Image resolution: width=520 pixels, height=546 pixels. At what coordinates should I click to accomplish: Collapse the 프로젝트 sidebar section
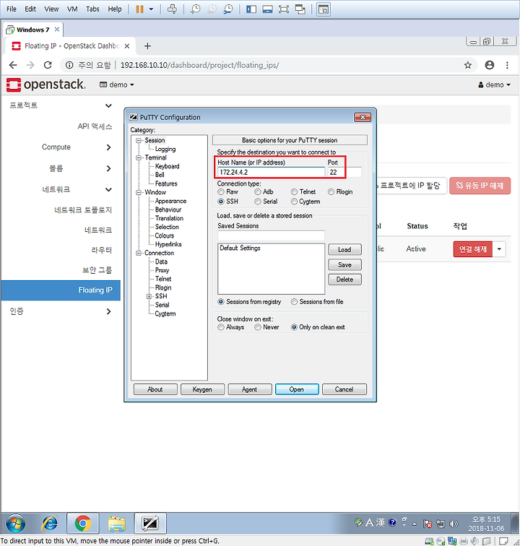[61, 105]
